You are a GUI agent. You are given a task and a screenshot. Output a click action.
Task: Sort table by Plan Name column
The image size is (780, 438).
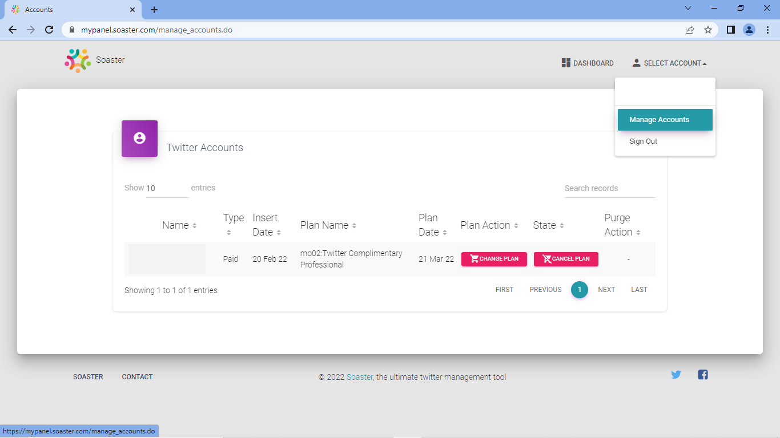(x=328, y=225)
